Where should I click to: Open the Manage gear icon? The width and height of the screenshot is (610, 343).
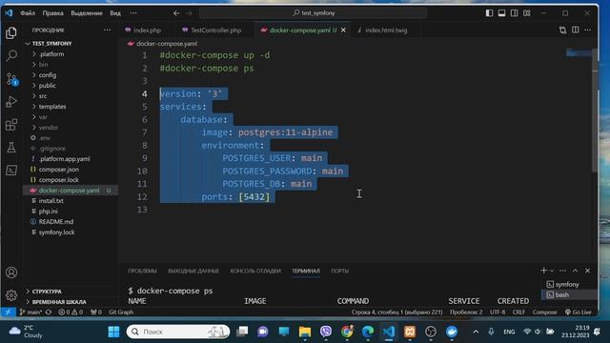[11, 295]
